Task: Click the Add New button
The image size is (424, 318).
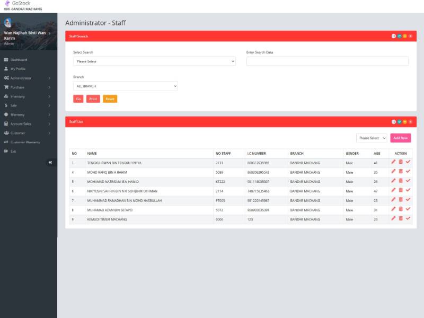Action: pos(401,138)
